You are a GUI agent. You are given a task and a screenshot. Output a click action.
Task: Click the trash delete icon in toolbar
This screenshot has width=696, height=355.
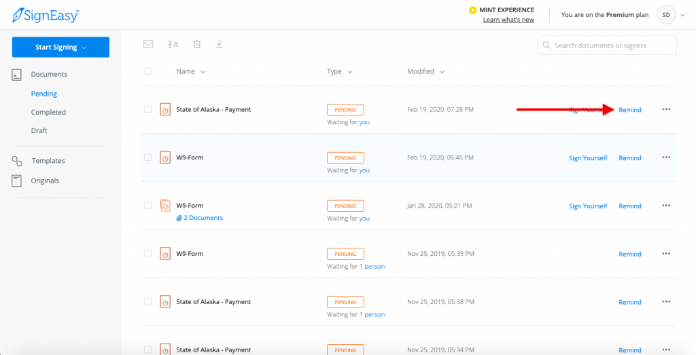tap(197, 44)
